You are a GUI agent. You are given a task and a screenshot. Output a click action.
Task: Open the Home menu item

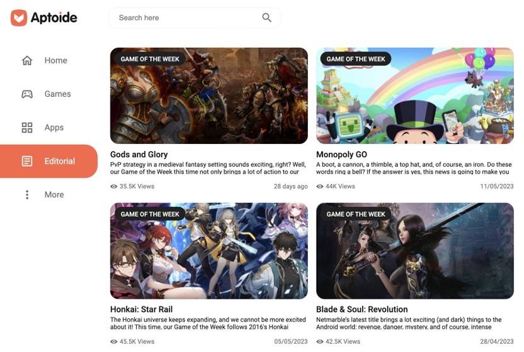coord(48,60)
